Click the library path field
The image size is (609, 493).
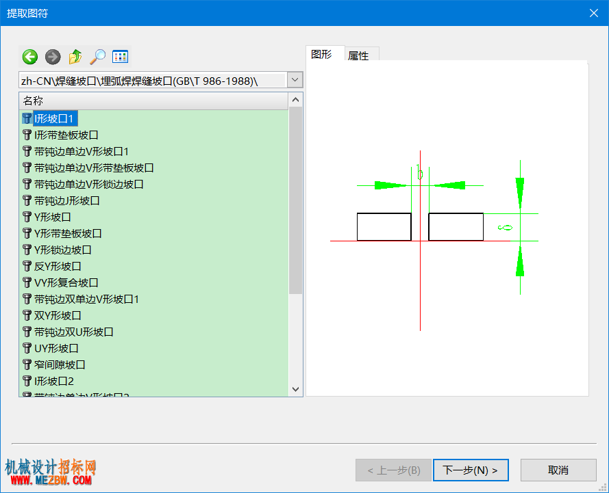tap(153, 81)
